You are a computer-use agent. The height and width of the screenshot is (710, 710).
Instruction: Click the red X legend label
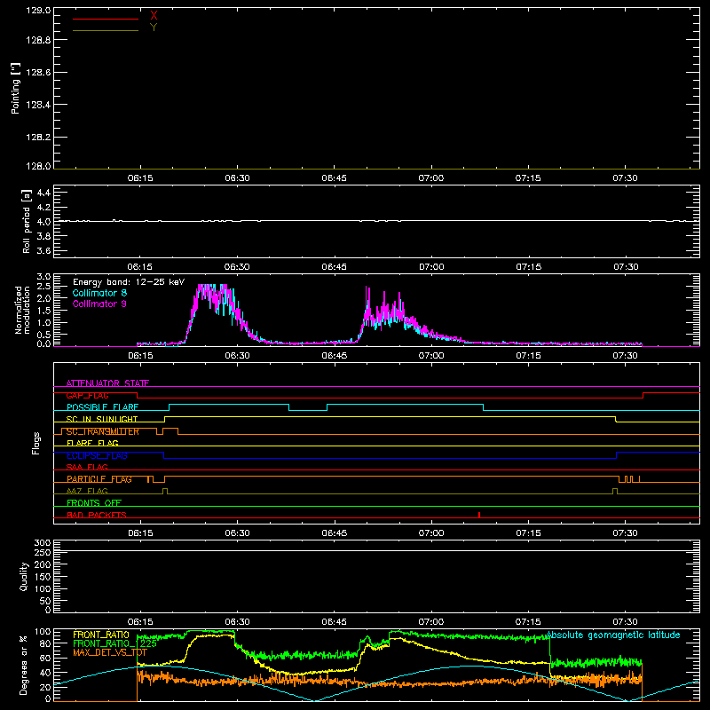[154, 16]
